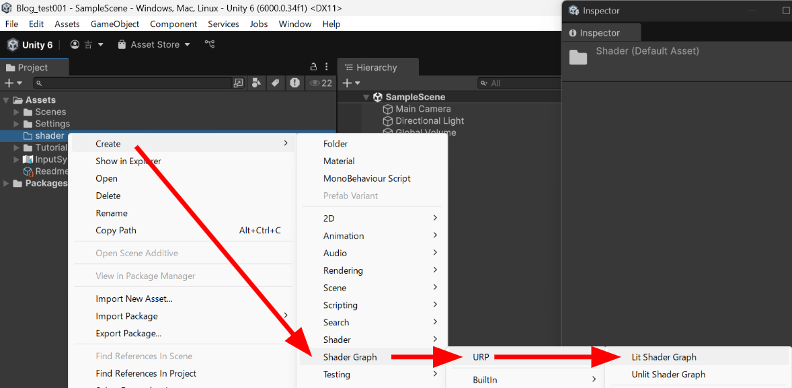Open the Jobs menu
This screenshot has height=388, width=792.
pyautogui.click(x=259, y=24)
